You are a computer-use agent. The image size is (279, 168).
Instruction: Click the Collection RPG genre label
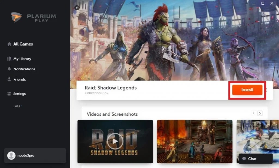pos(96,93)
